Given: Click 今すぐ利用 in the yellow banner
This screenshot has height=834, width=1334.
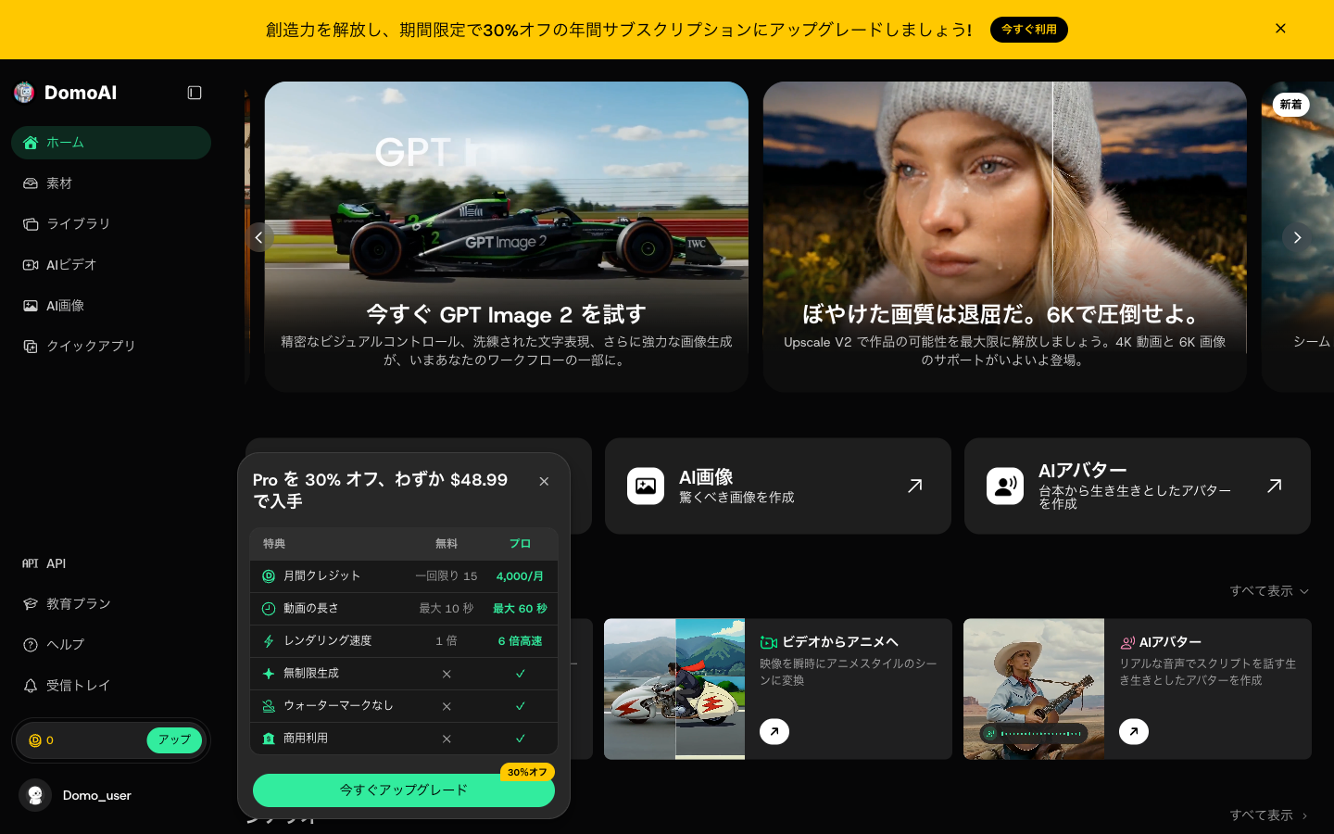Looking at the screenshot, I should pos(1029,30).
